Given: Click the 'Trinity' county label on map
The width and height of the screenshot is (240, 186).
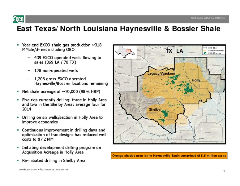Looking at the screenshot, I should point(132,133).
